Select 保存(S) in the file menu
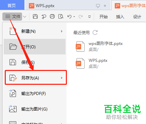This screenshot has width=146, height=124. [x=35, y=62]
